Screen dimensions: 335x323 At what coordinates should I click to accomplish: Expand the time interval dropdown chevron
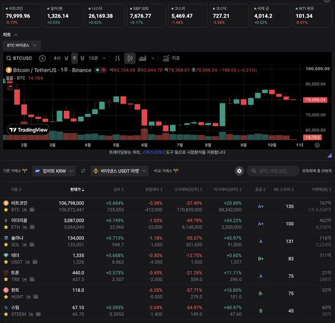104,58
